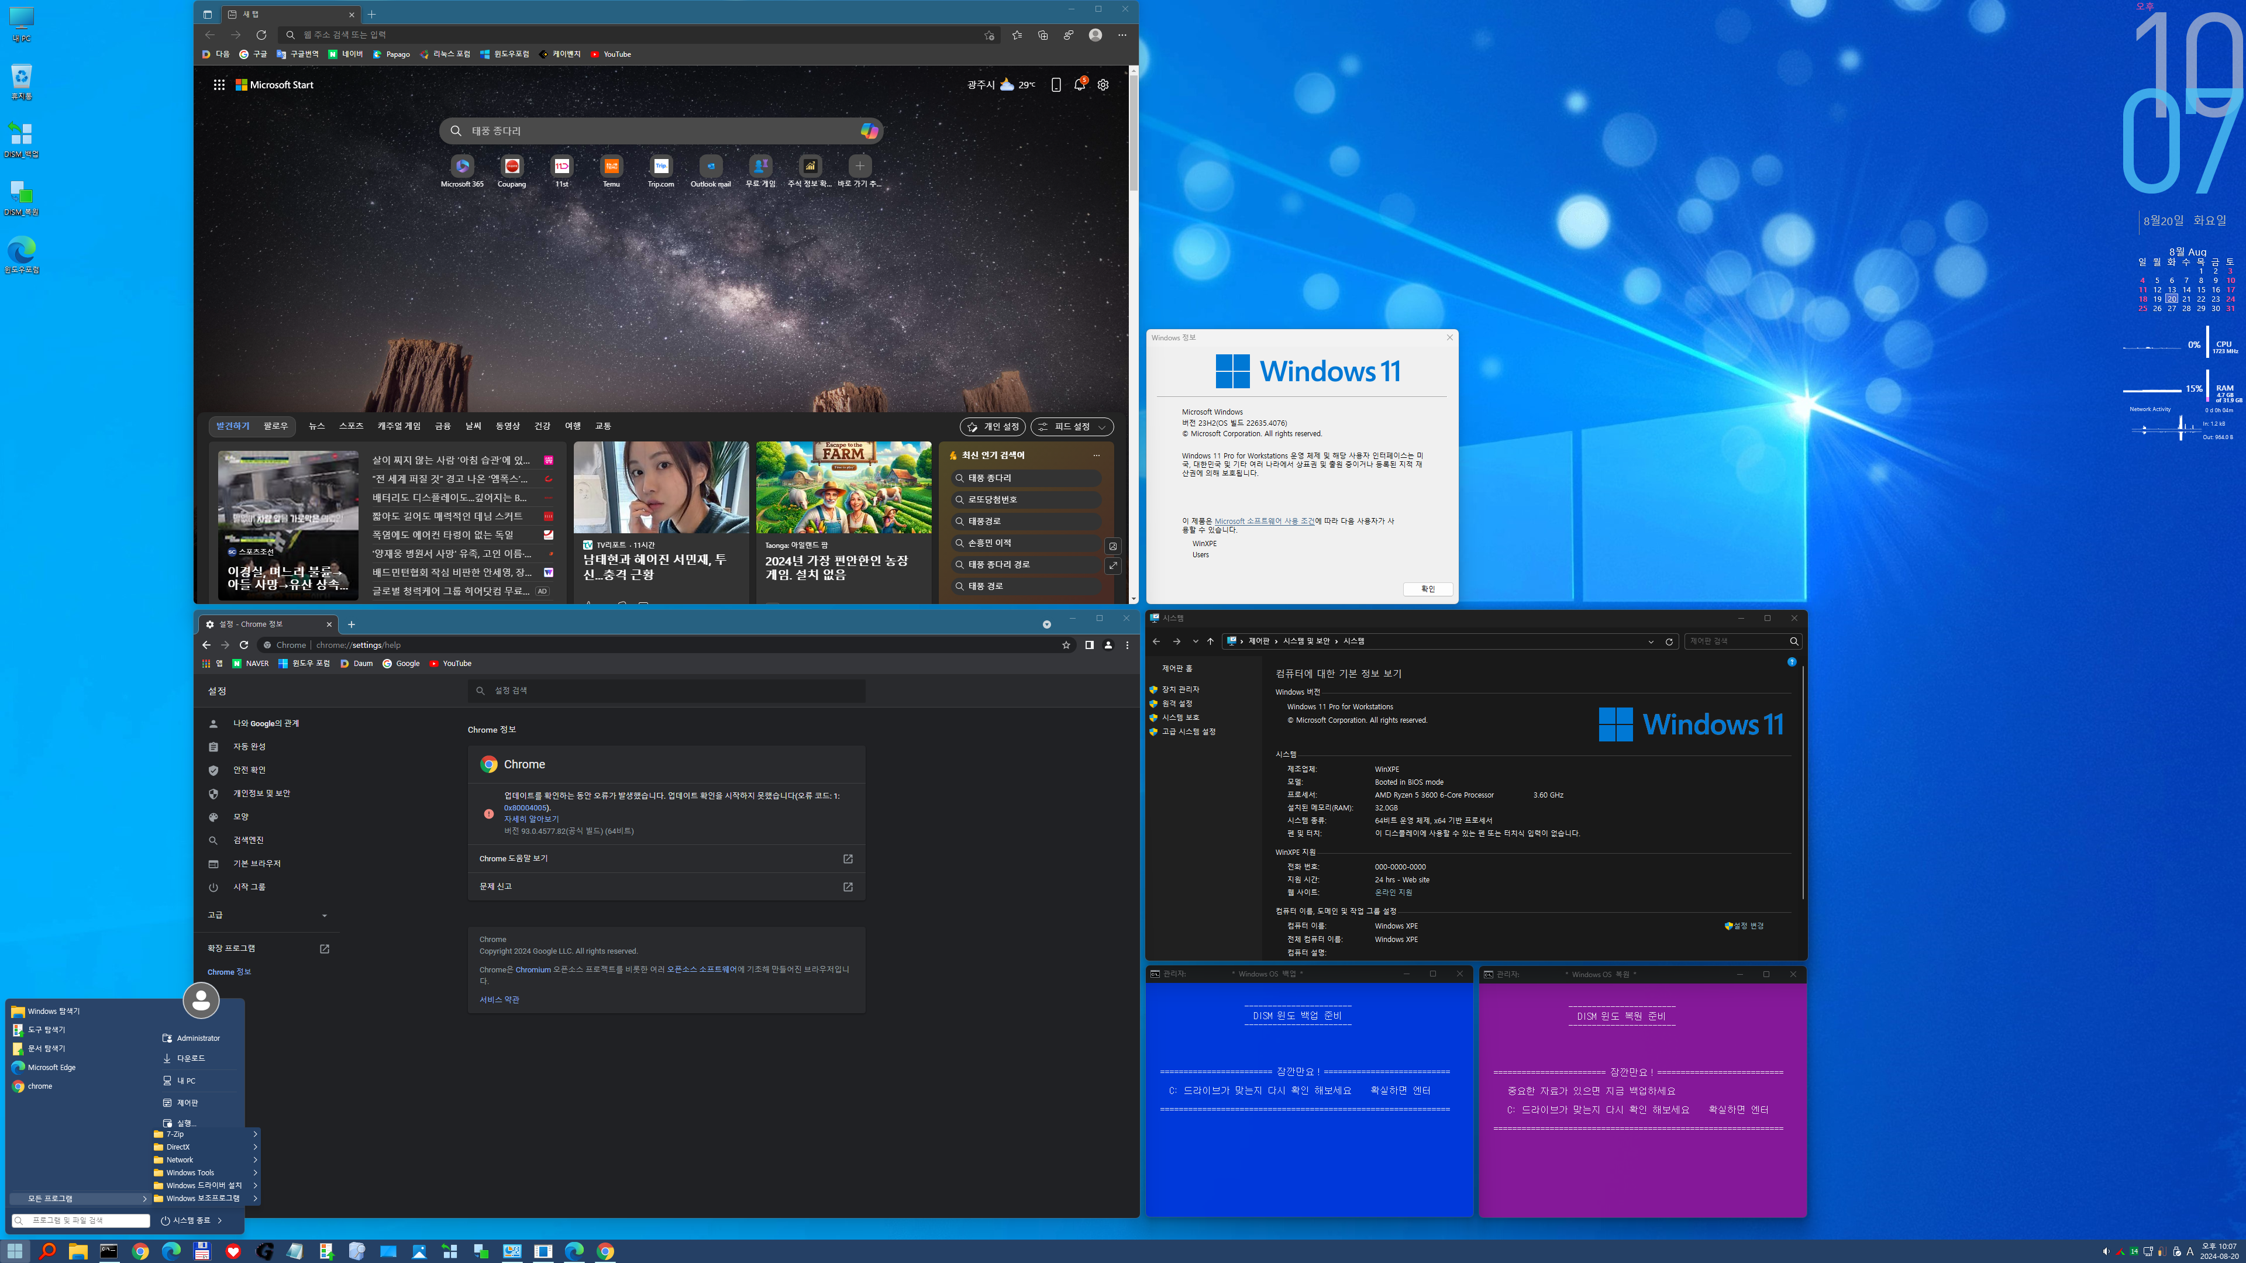Click the taskbar red magnifier search icon
This screenshot has height=1263, width=2246.
click(x=47, y=1252)
